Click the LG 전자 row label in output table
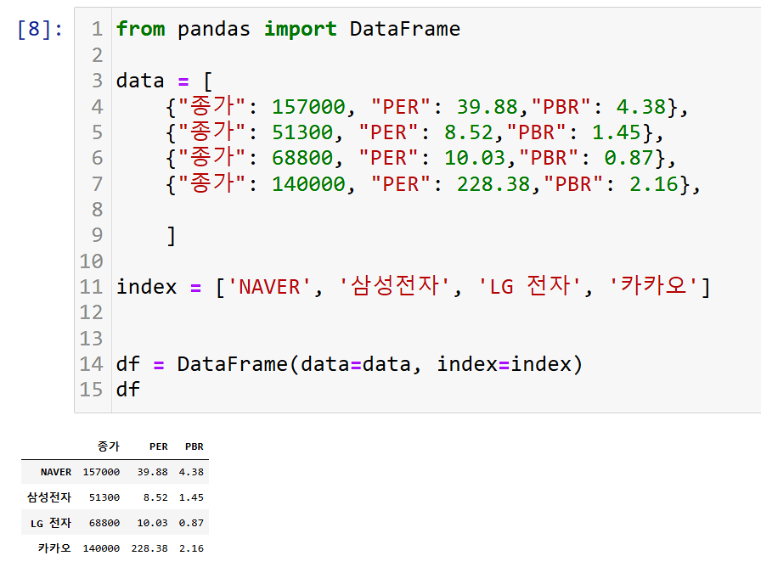The height and width of the screenshot is (567, 761). 51,523
